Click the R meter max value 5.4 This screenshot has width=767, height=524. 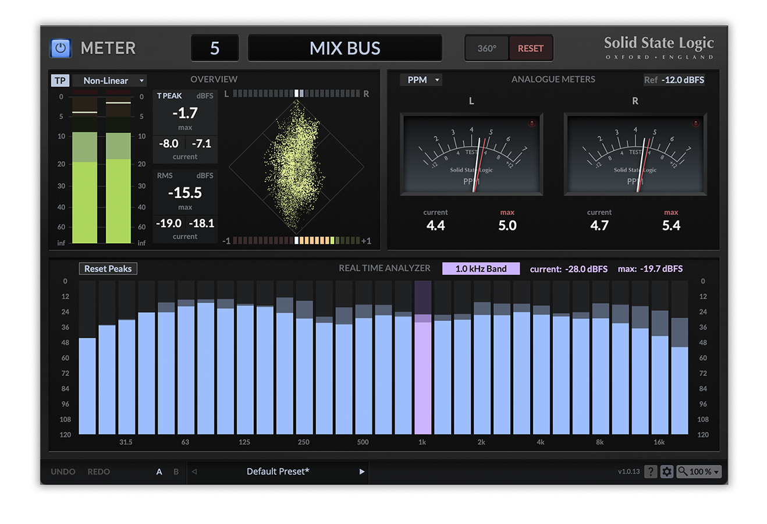point(671,226)
